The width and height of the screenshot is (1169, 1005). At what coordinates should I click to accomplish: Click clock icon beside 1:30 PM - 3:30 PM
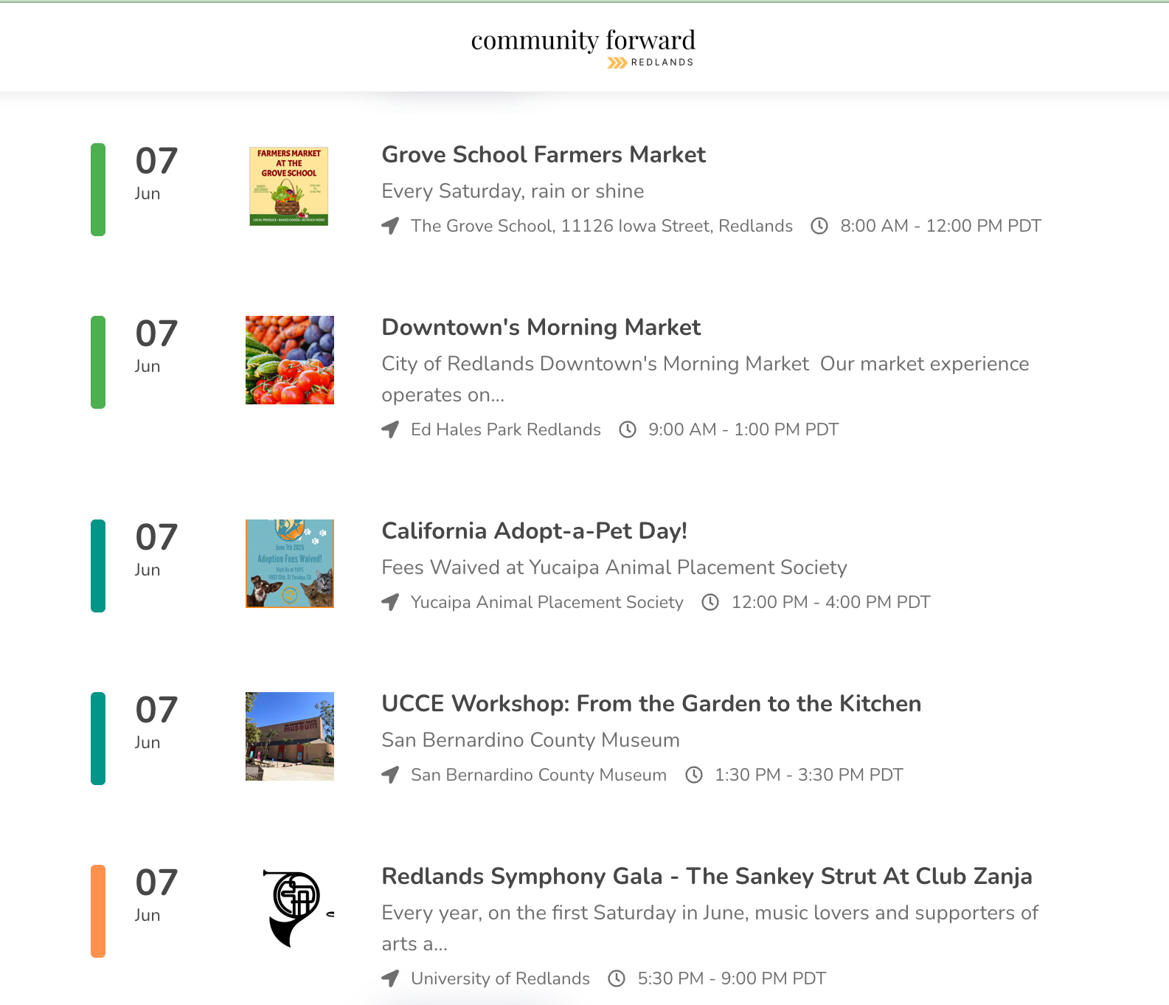(x=694, y=775)
